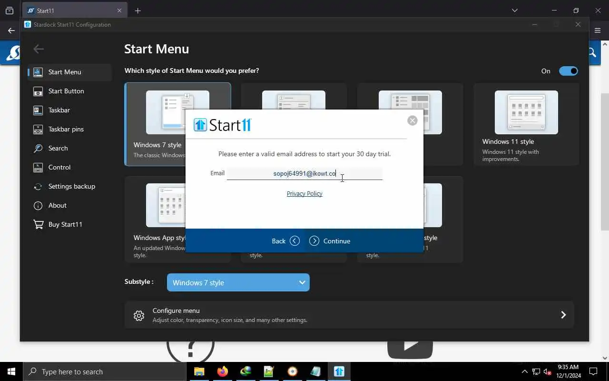The width and height of the screenshot is (609, 381).
Task: Click the Email input field
Action: coord(304,173)
